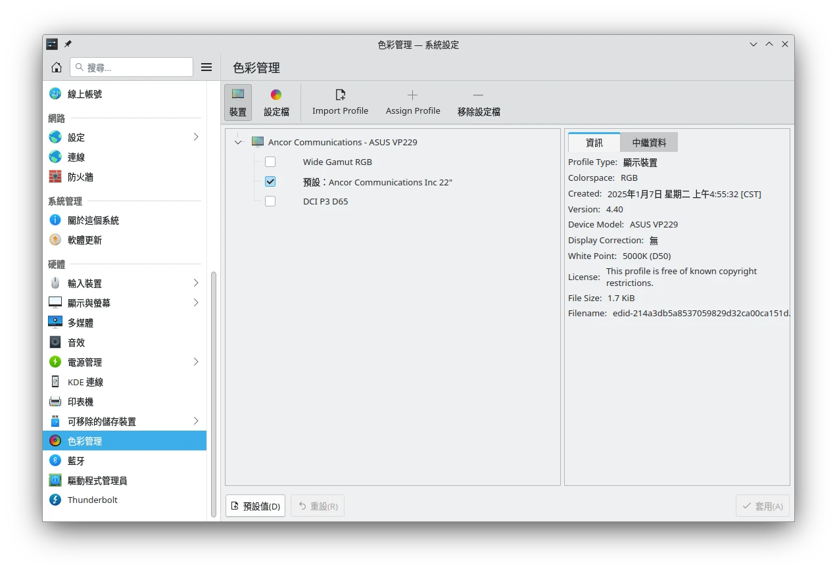Viewport: 837px width, 572px height.
Task: Open Thunderbolt settings in sidebar
Action: point(92,500)
